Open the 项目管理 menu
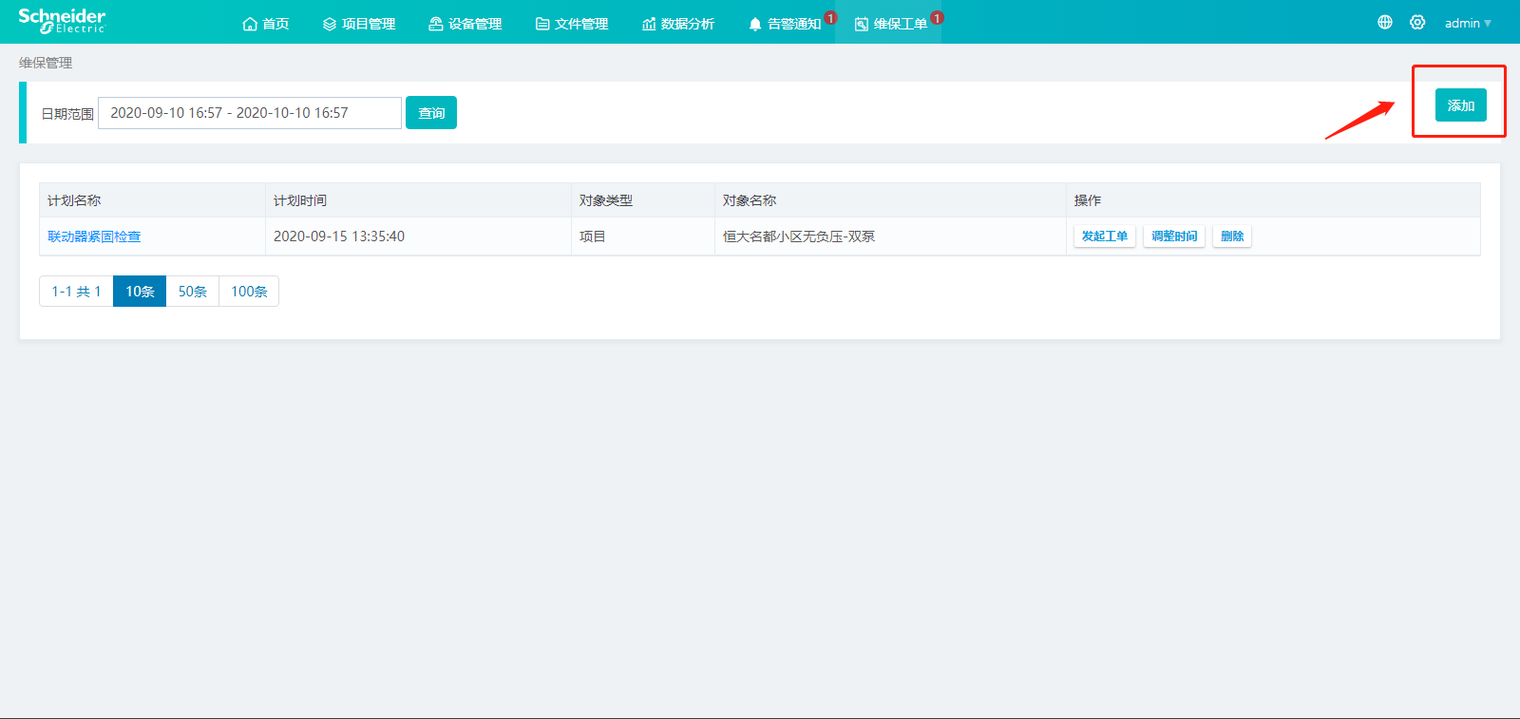Screen dimensions: 1520x719 click(359, 24)
